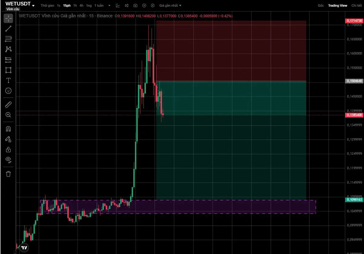Select the red stop-loss zone of short position
364x254 pixels.
point(231,51)
